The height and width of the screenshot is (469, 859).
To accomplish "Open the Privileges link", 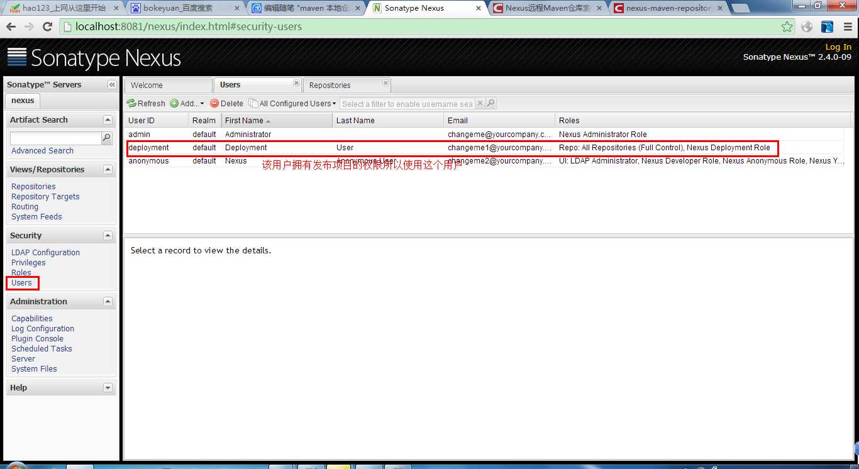I will tap(28, 262).
